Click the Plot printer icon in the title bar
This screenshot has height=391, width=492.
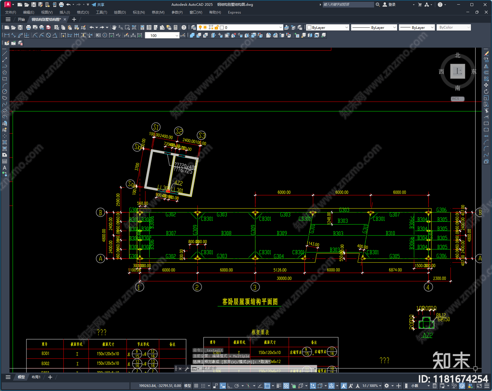[61, 5]
